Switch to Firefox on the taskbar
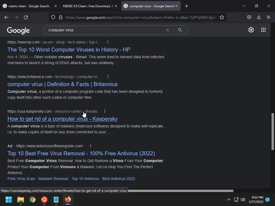This screenshot has height=206, width=275. tap(68, 200)
